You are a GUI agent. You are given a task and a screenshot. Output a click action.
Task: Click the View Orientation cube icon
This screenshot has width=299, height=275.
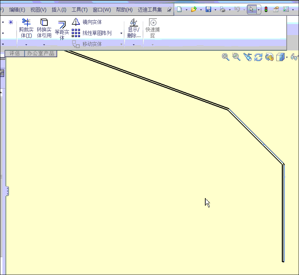pos(280,57)
